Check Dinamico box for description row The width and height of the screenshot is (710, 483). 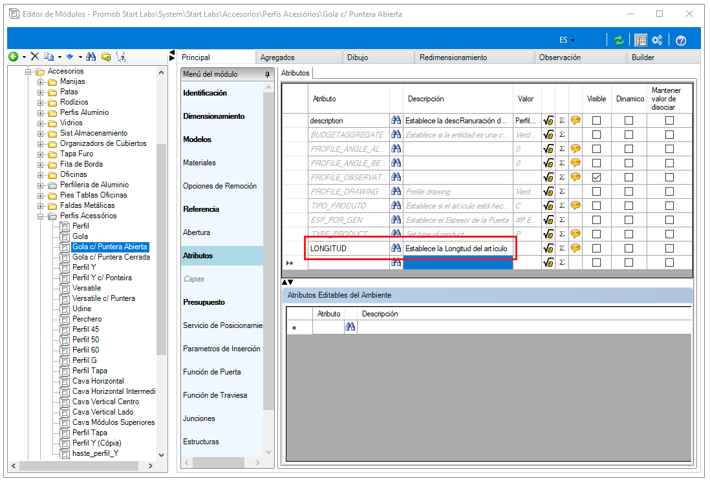(629, 121)
